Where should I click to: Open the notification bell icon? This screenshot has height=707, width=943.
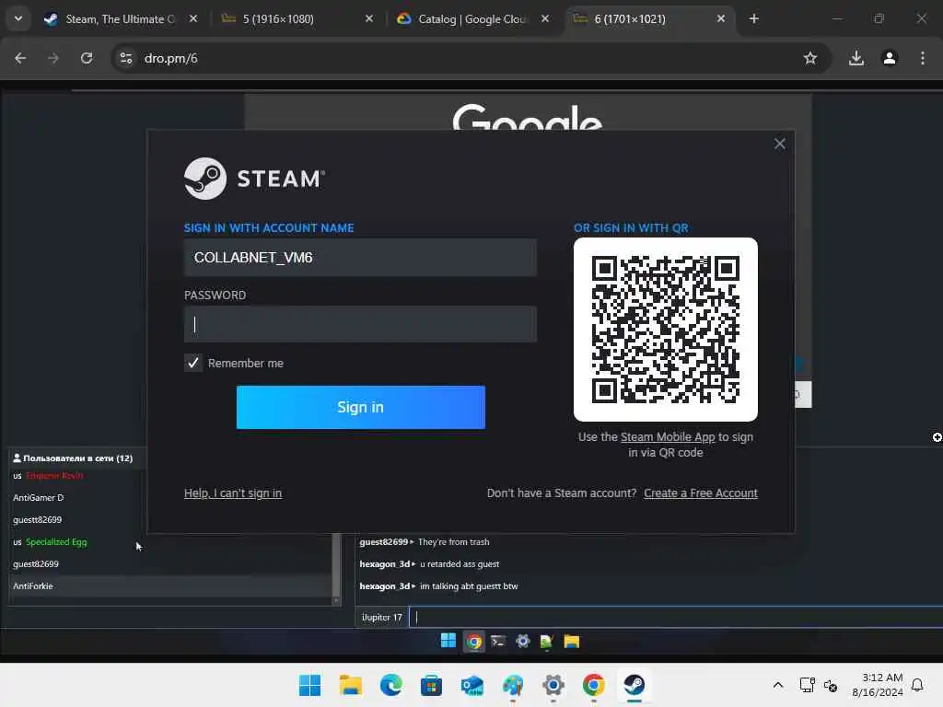(x=917, y=685)
